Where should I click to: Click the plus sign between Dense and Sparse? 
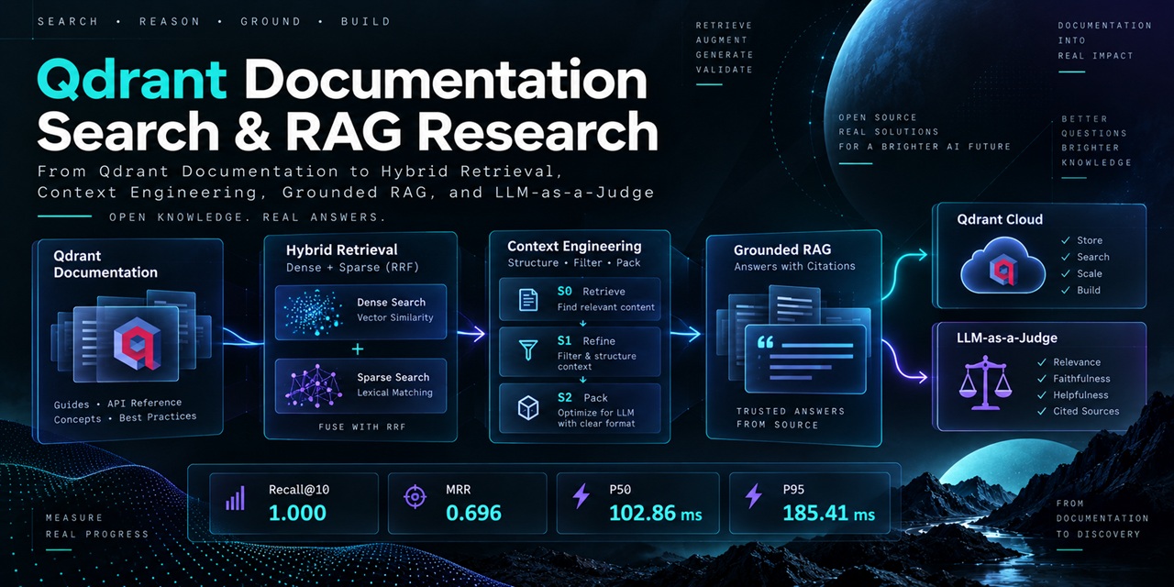coord(358,349)
